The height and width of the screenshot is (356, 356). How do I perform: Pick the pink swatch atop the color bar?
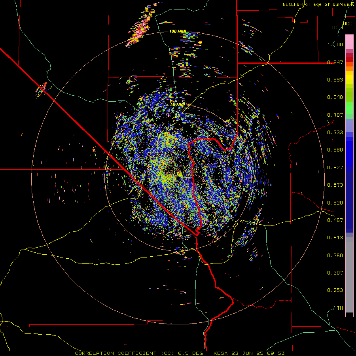click(349, 42)
